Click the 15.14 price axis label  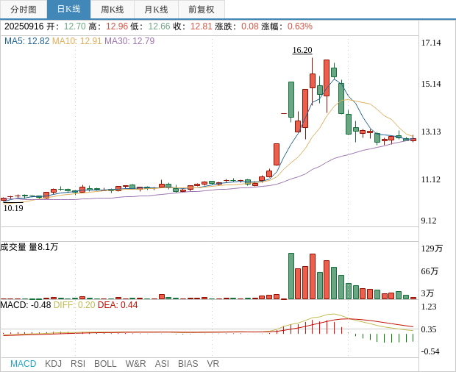431,84
